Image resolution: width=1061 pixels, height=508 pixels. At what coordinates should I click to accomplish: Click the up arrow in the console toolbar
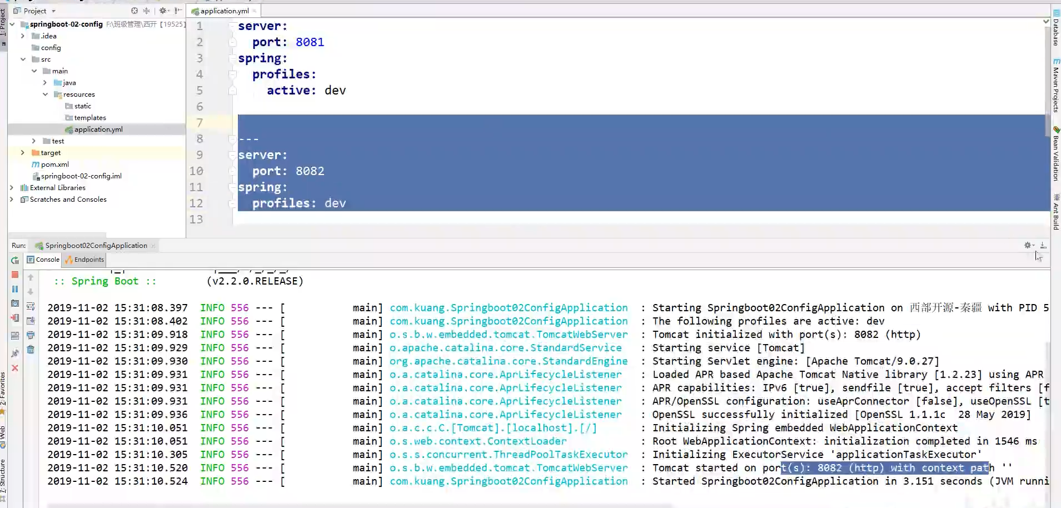[31, 277]
